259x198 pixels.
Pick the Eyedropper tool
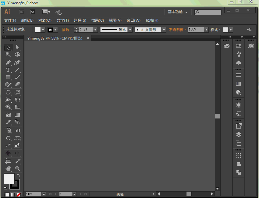[8, 122]
